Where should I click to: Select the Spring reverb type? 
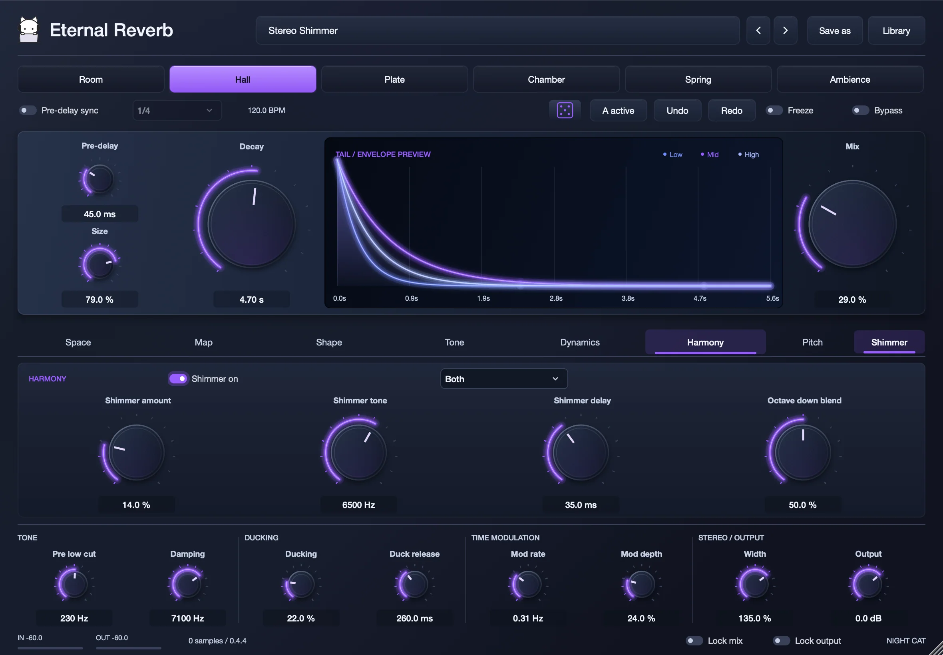[x=698, y=79]
